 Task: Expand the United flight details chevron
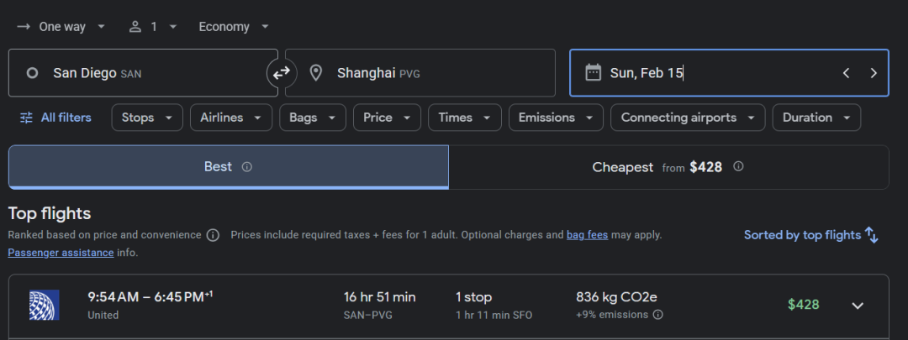[858, 306]
